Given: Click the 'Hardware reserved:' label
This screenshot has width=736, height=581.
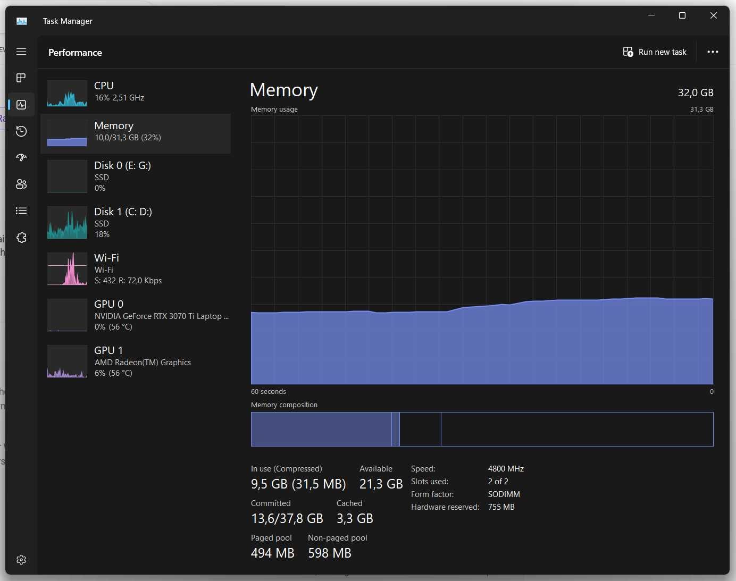Looking at the screenshot, I should pyautogui.click(x=445, y=507).
